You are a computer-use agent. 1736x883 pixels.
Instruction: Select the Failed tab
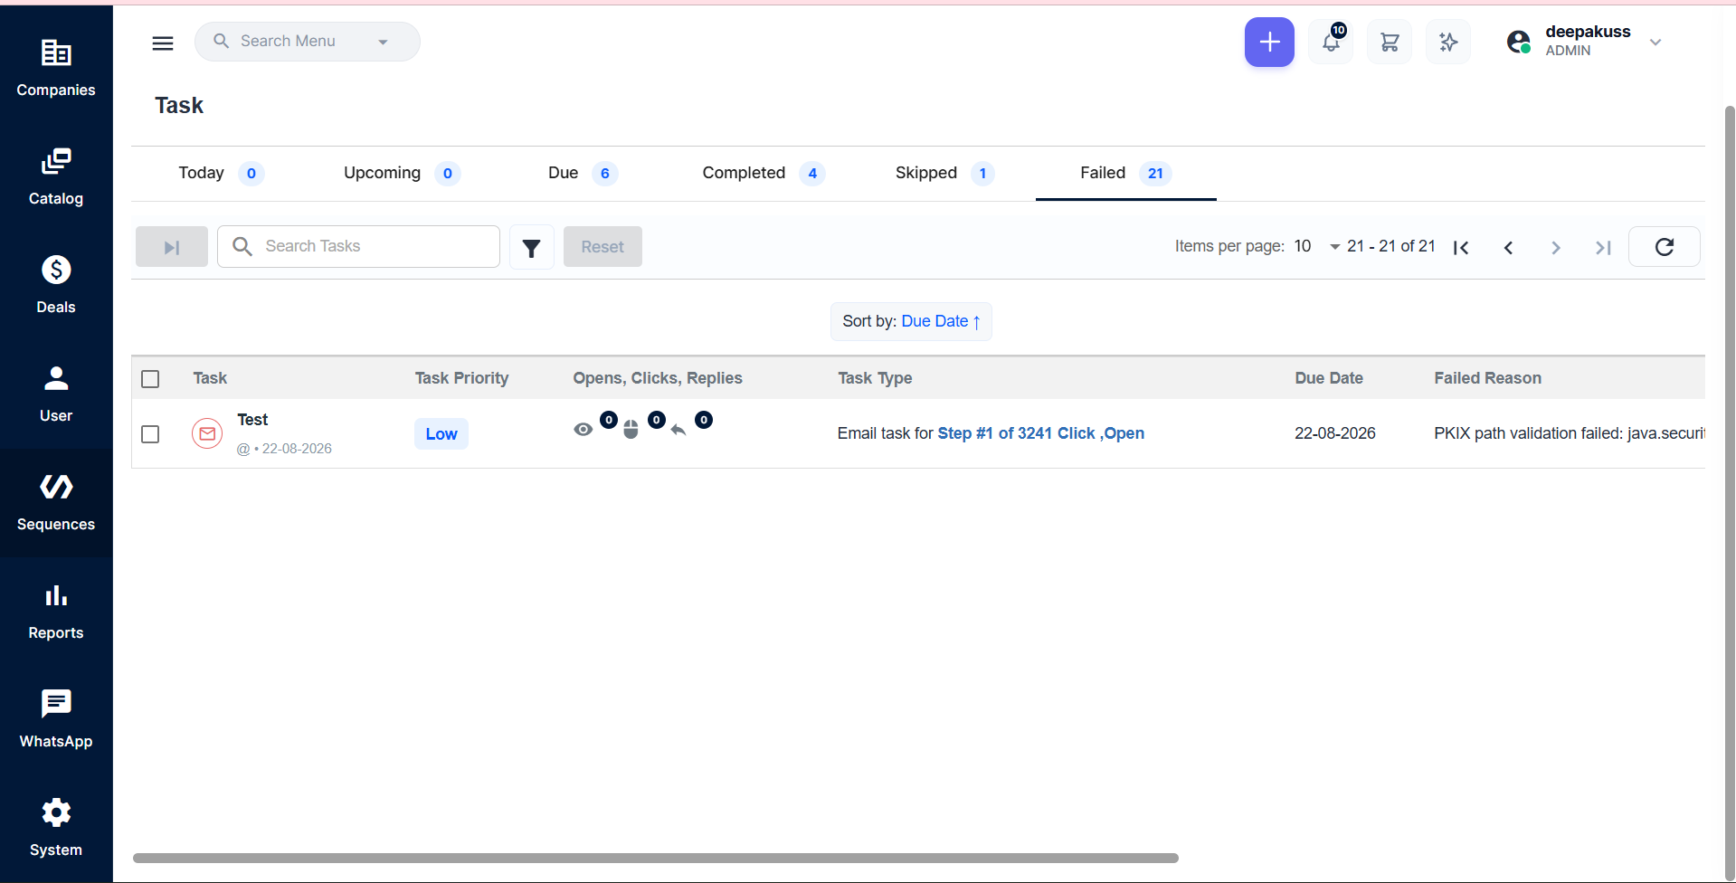tap(1125, 173)
